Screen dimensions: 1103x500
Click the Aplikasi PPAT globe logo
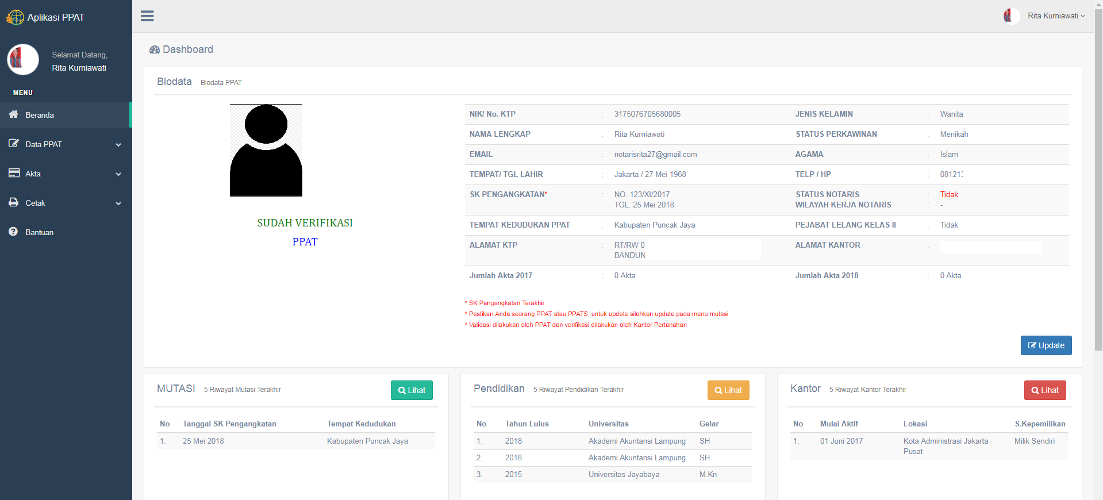[15, 17]
